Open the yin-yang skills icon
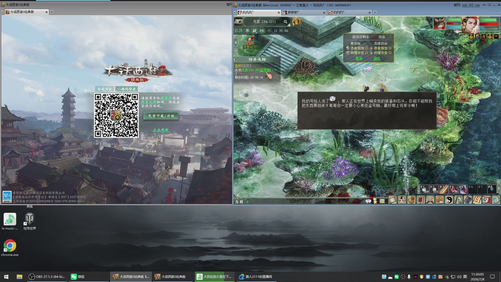This screenshot has width=501, height=282. (x=449, y=200)
